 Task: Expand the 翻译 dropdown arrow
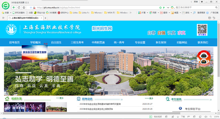tap(169, 13)
